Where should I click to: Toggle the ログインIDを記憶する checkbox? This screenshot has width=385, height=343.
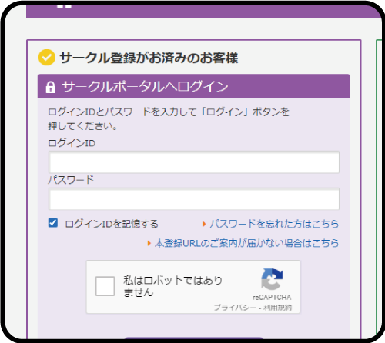[x=53, y=223]
